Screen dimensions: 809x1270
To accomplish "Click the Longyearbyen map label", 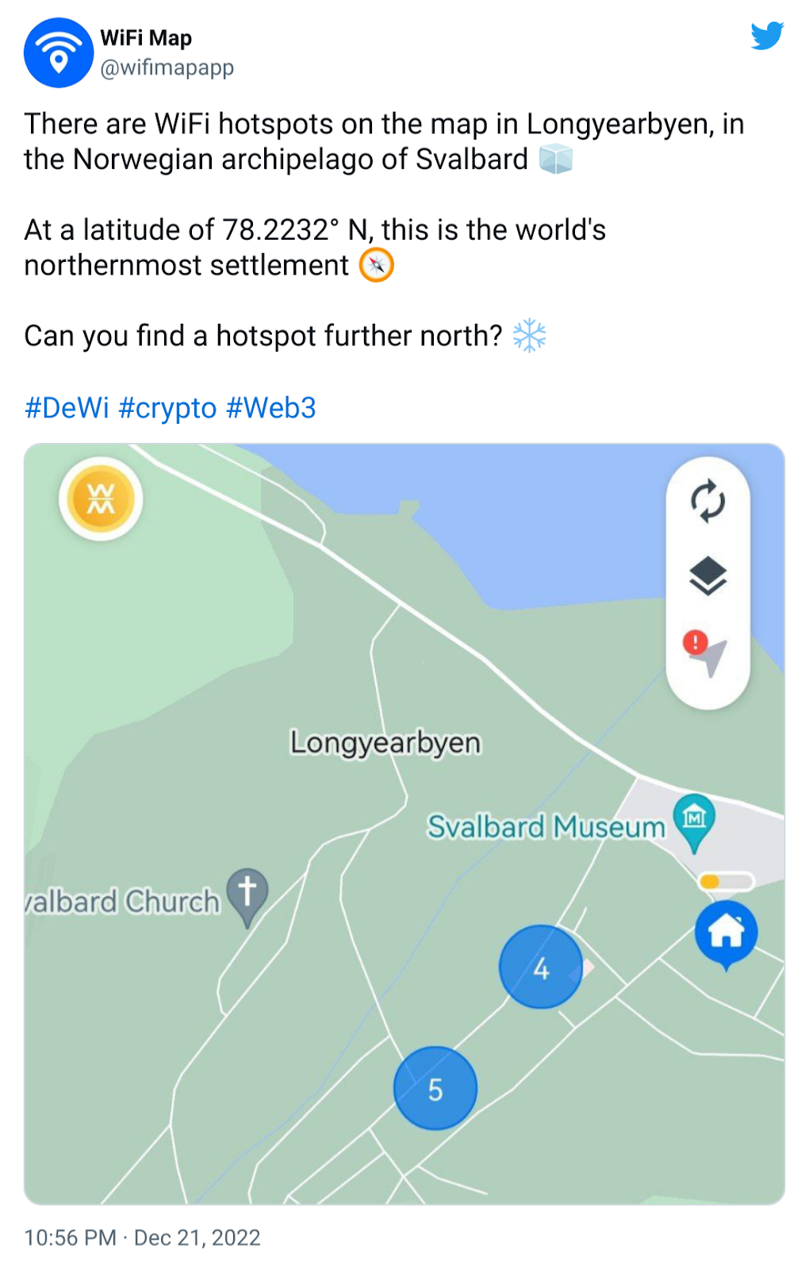I will (385, 743).
